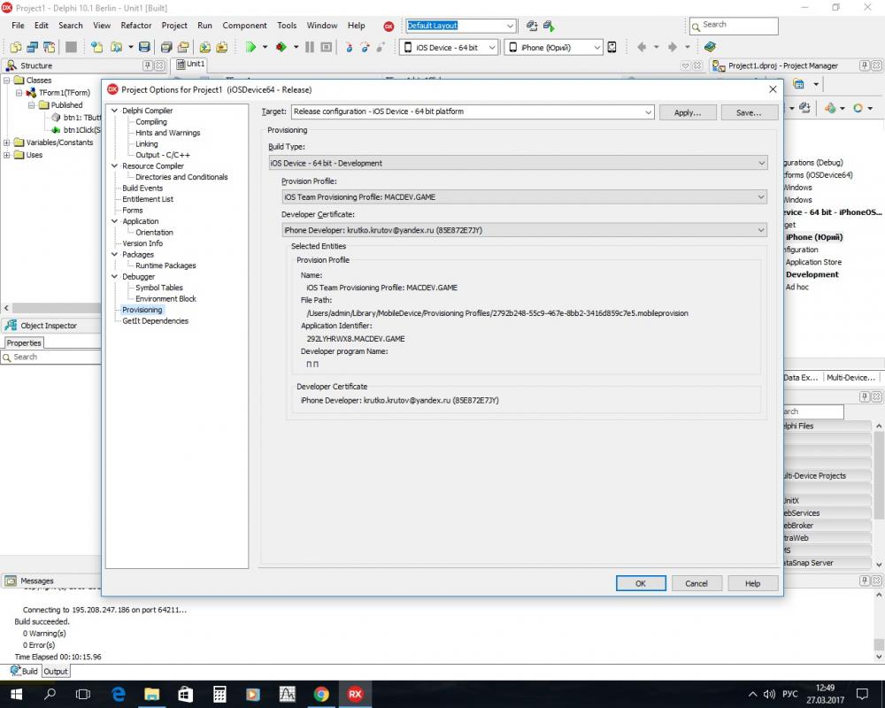Open the Refactor menu
Image resolution: width=885 pixels, height=708 pixels.
tap(136, 26)
